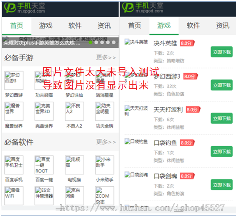Open the 天天打波利 title in game list

click(x=168, y=110)
